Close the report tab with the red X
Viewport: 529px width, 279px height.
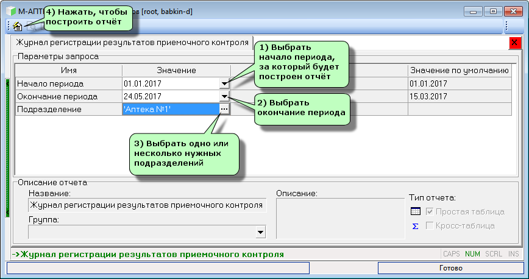tap(514, 43)
